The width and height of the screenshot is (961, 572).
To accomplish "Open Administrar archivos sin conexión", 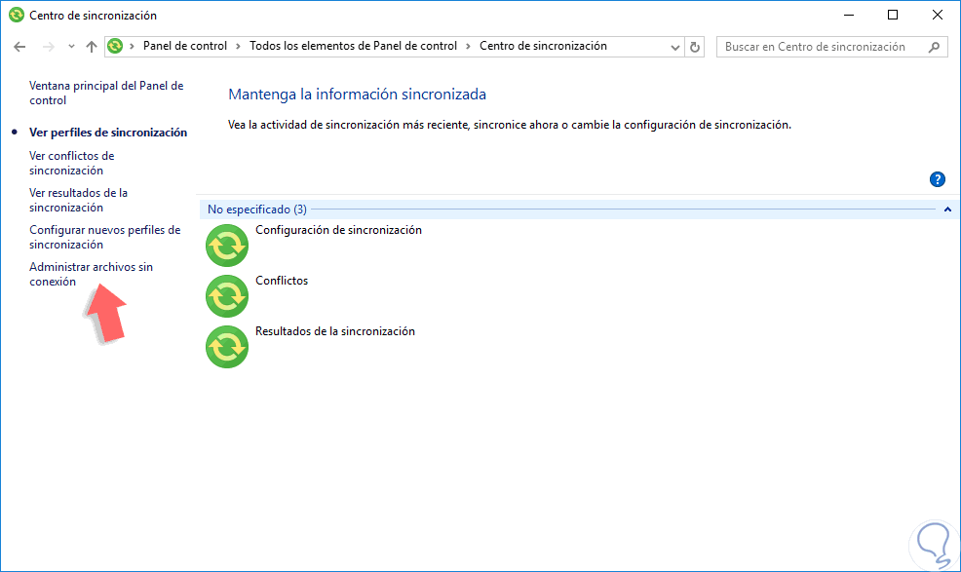I will click(x=91, y=274).
